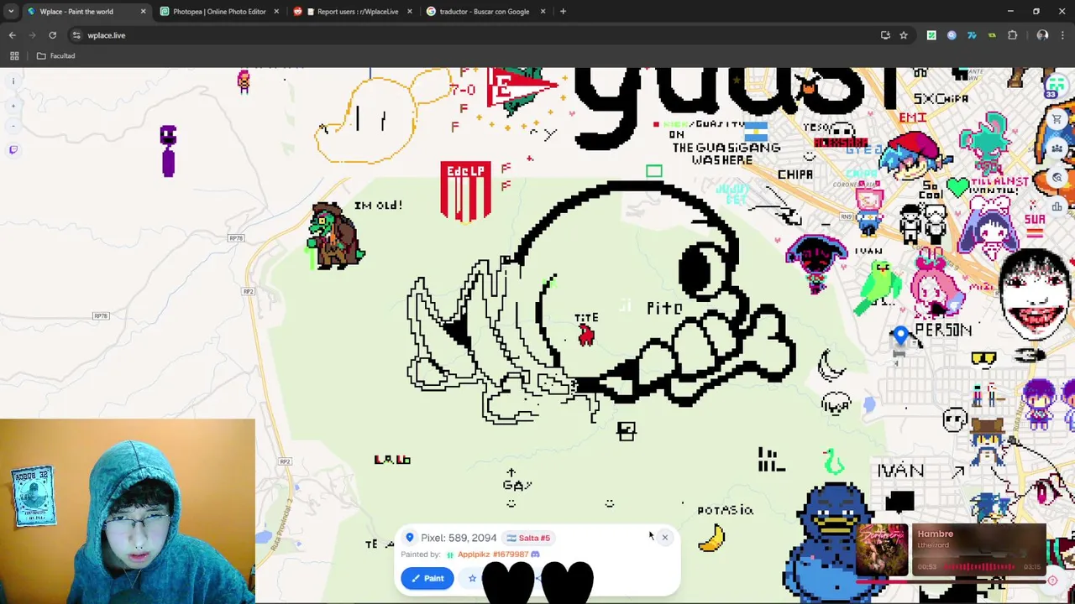Go back in browser history
Screen dimensions: 1075x604
pos(12,35)
